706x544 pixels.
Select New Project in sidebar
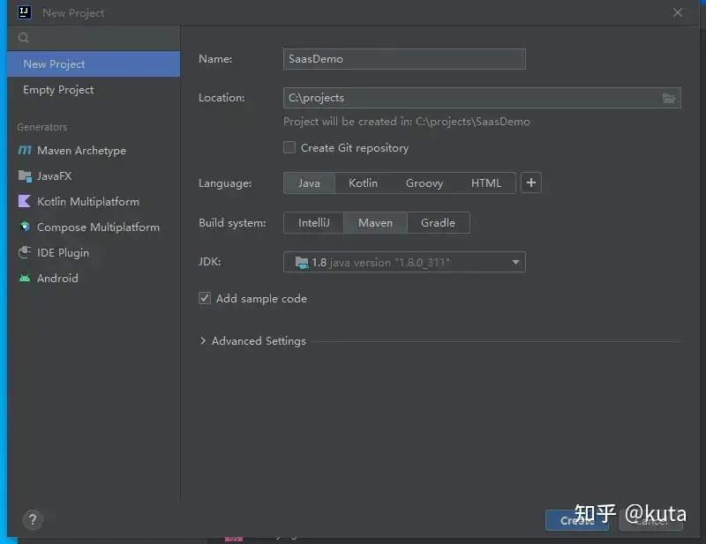[x=94, y=63]
